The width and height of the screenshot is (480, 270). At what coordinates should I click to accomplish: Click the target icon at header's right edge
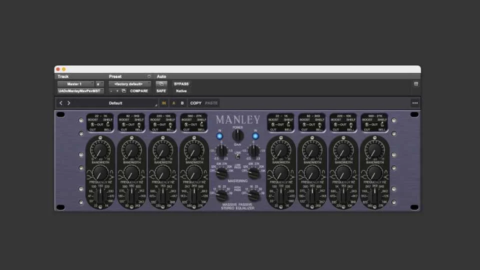[x=415, y=84]
